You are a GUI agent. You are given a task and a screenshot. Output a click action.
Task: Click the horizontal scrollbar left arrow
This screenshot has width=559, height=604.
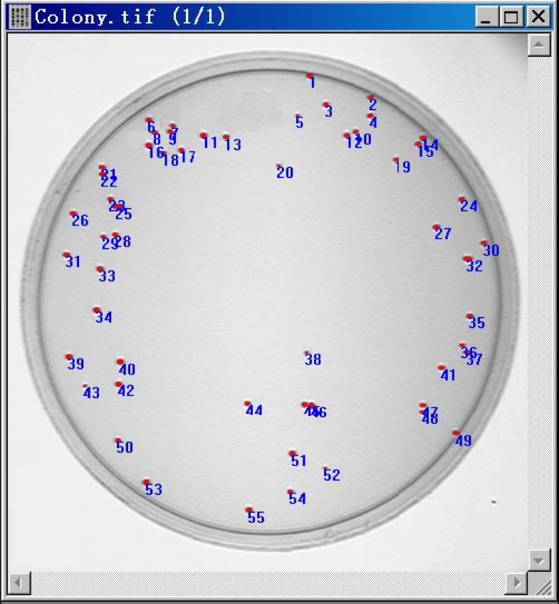[x=19, y=583]
